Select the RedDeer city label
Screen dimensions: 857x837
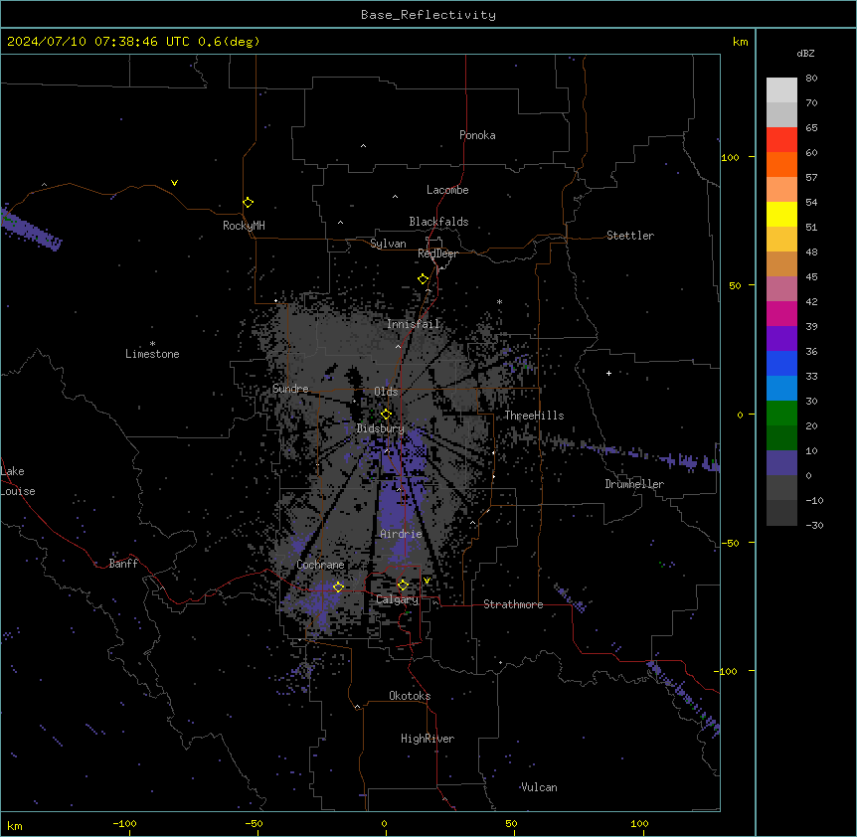(437, 253)
